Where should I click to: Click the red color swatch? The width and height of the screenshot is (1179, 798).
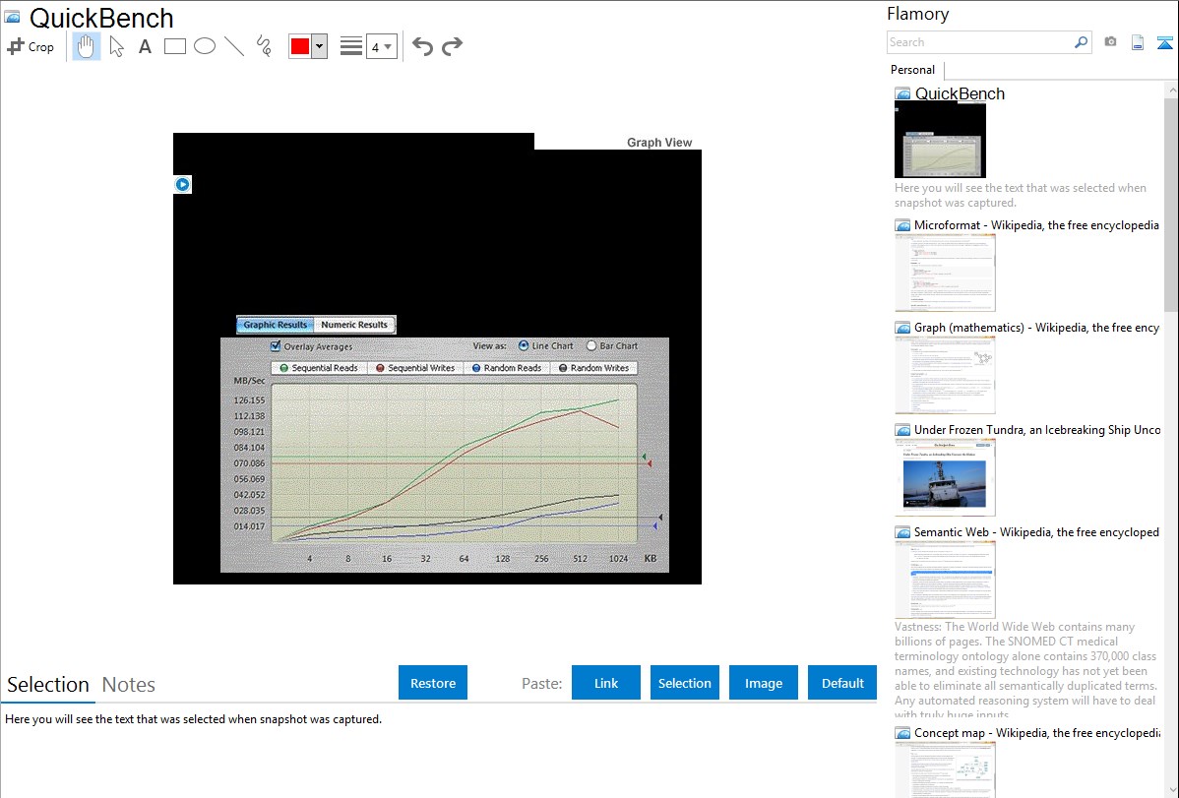coord(300,46)
